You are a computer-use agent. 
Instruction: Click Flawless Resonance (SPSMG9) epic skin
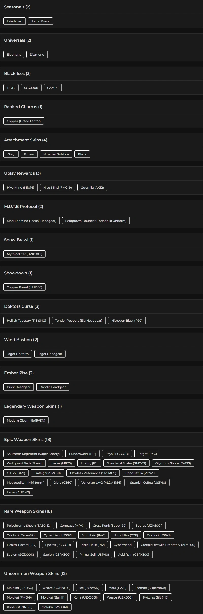click(x=93, y=473)
